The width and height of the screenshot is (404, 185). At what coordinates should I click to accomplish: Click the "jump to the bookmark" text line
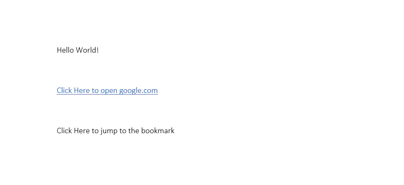(x=116, y=131)
